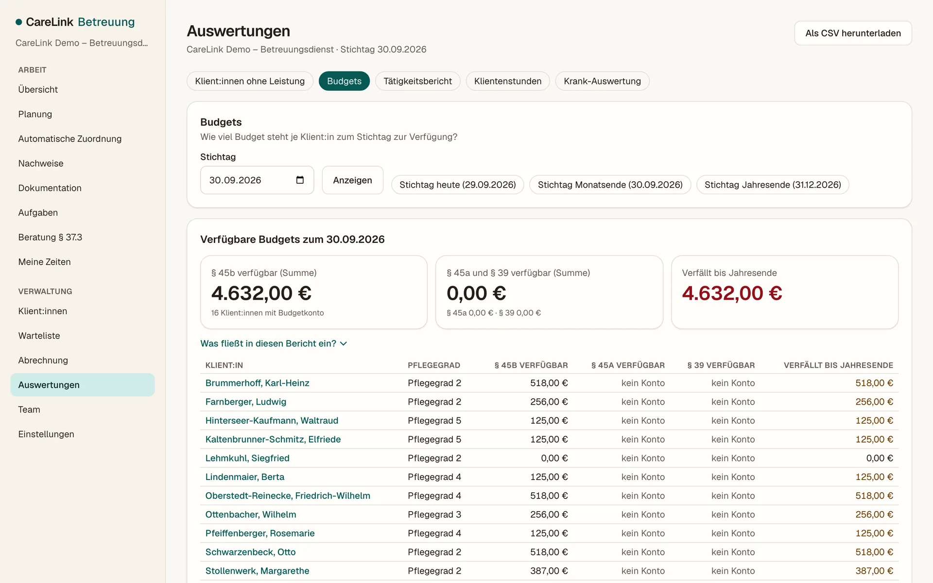933x583 pixels.
Task: Open Übersicht in the sidebar
Action: pos(83,89)
